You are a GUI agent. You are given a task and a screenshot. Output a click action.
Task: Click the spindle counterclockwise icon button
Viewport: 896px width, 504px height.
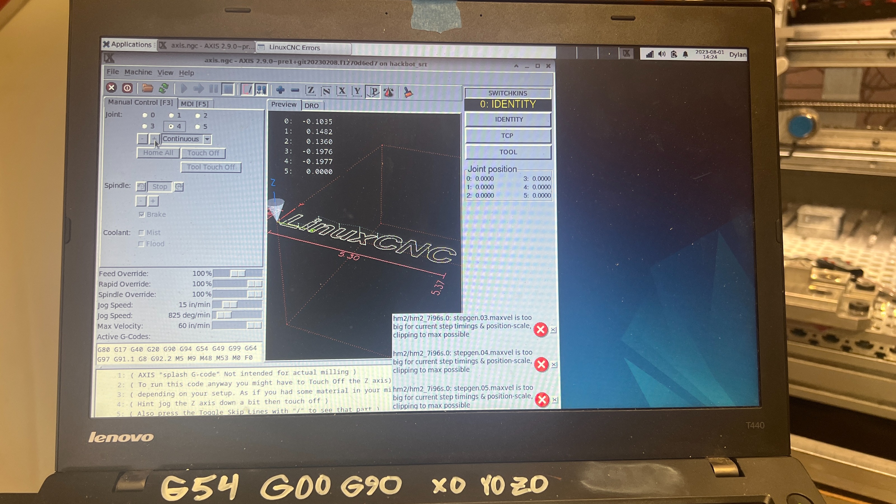(141, 187)
